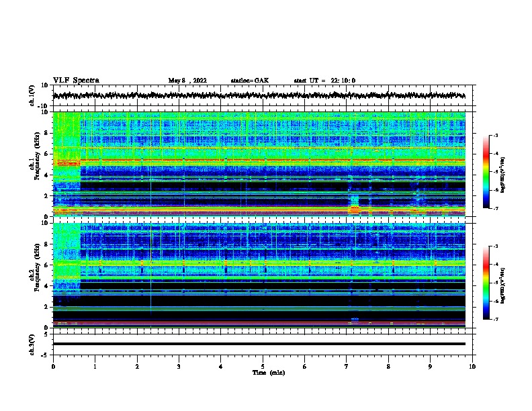The width and height of the screenshot is (532, 411).
Task: Click the ch.2 'Frequency (kHz)' axis label
Action: (38, 267)
